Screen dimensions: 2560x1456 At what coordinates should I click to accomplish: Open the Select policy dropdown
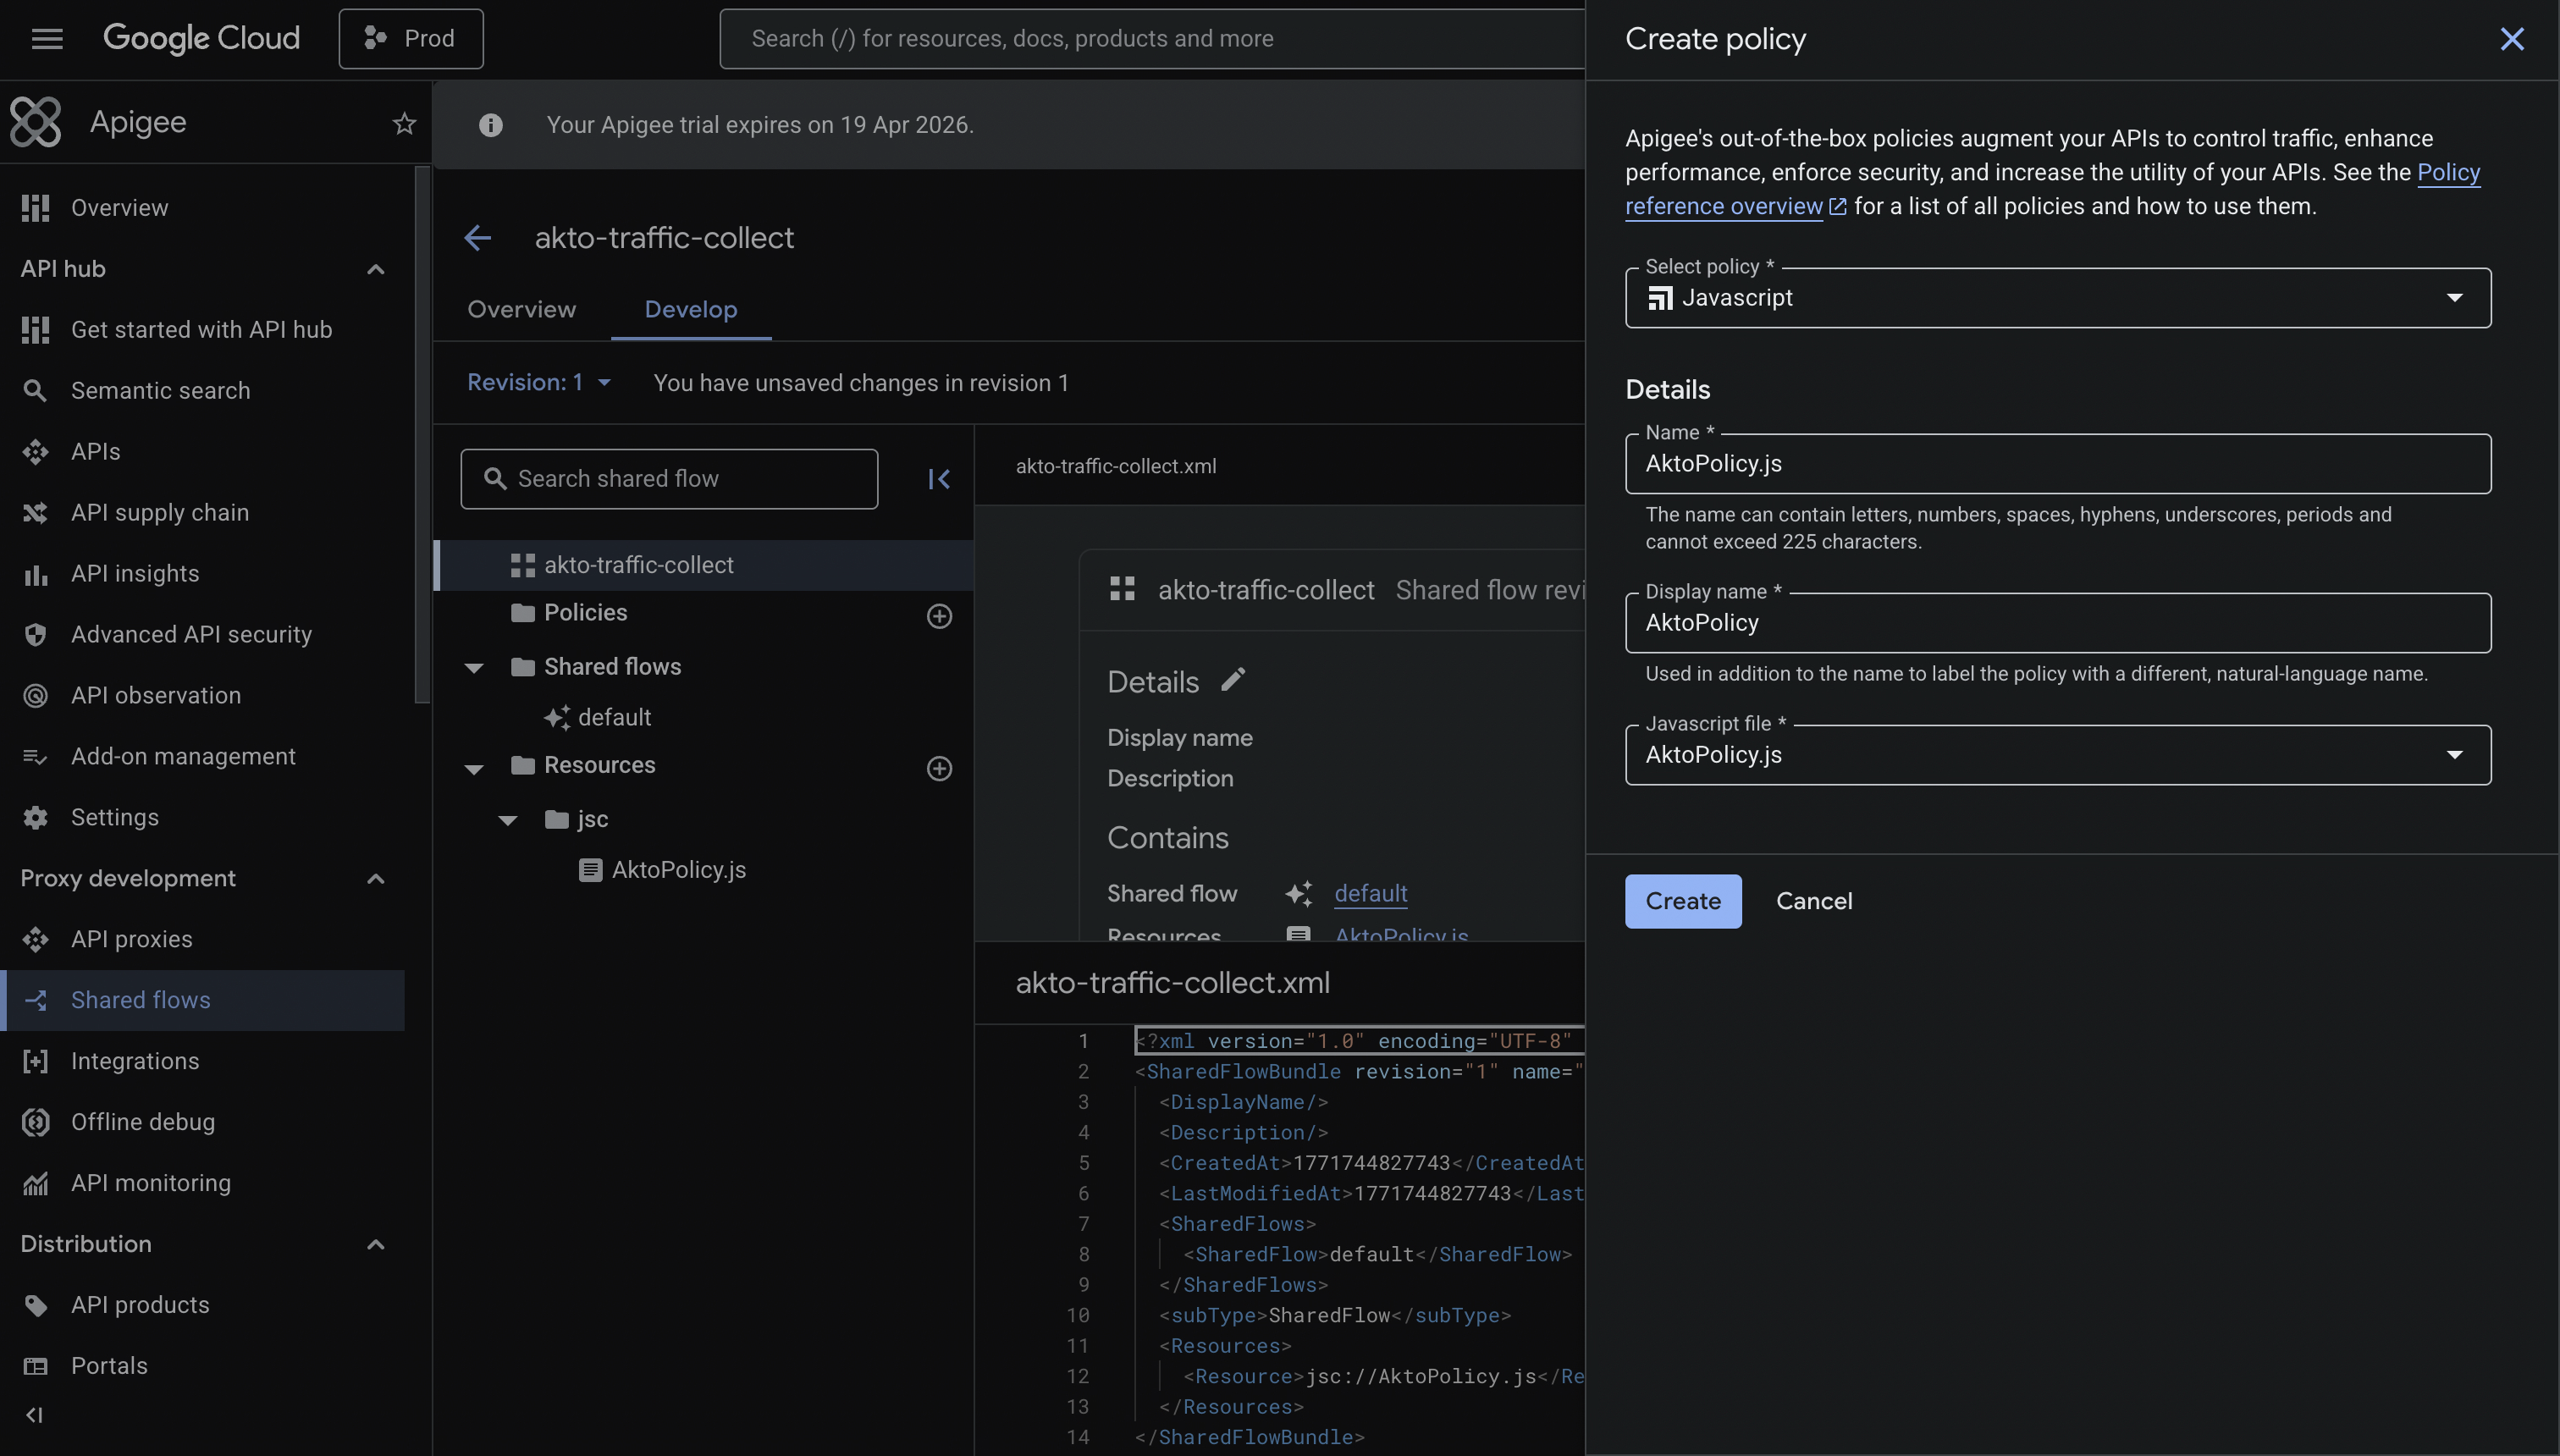pyautogui.click(x=2057, y=298)
